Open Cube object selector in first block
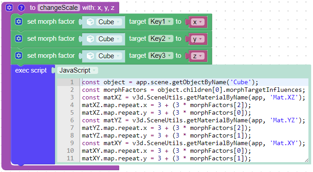Screen dimensions: 313x172 [109, 22]
